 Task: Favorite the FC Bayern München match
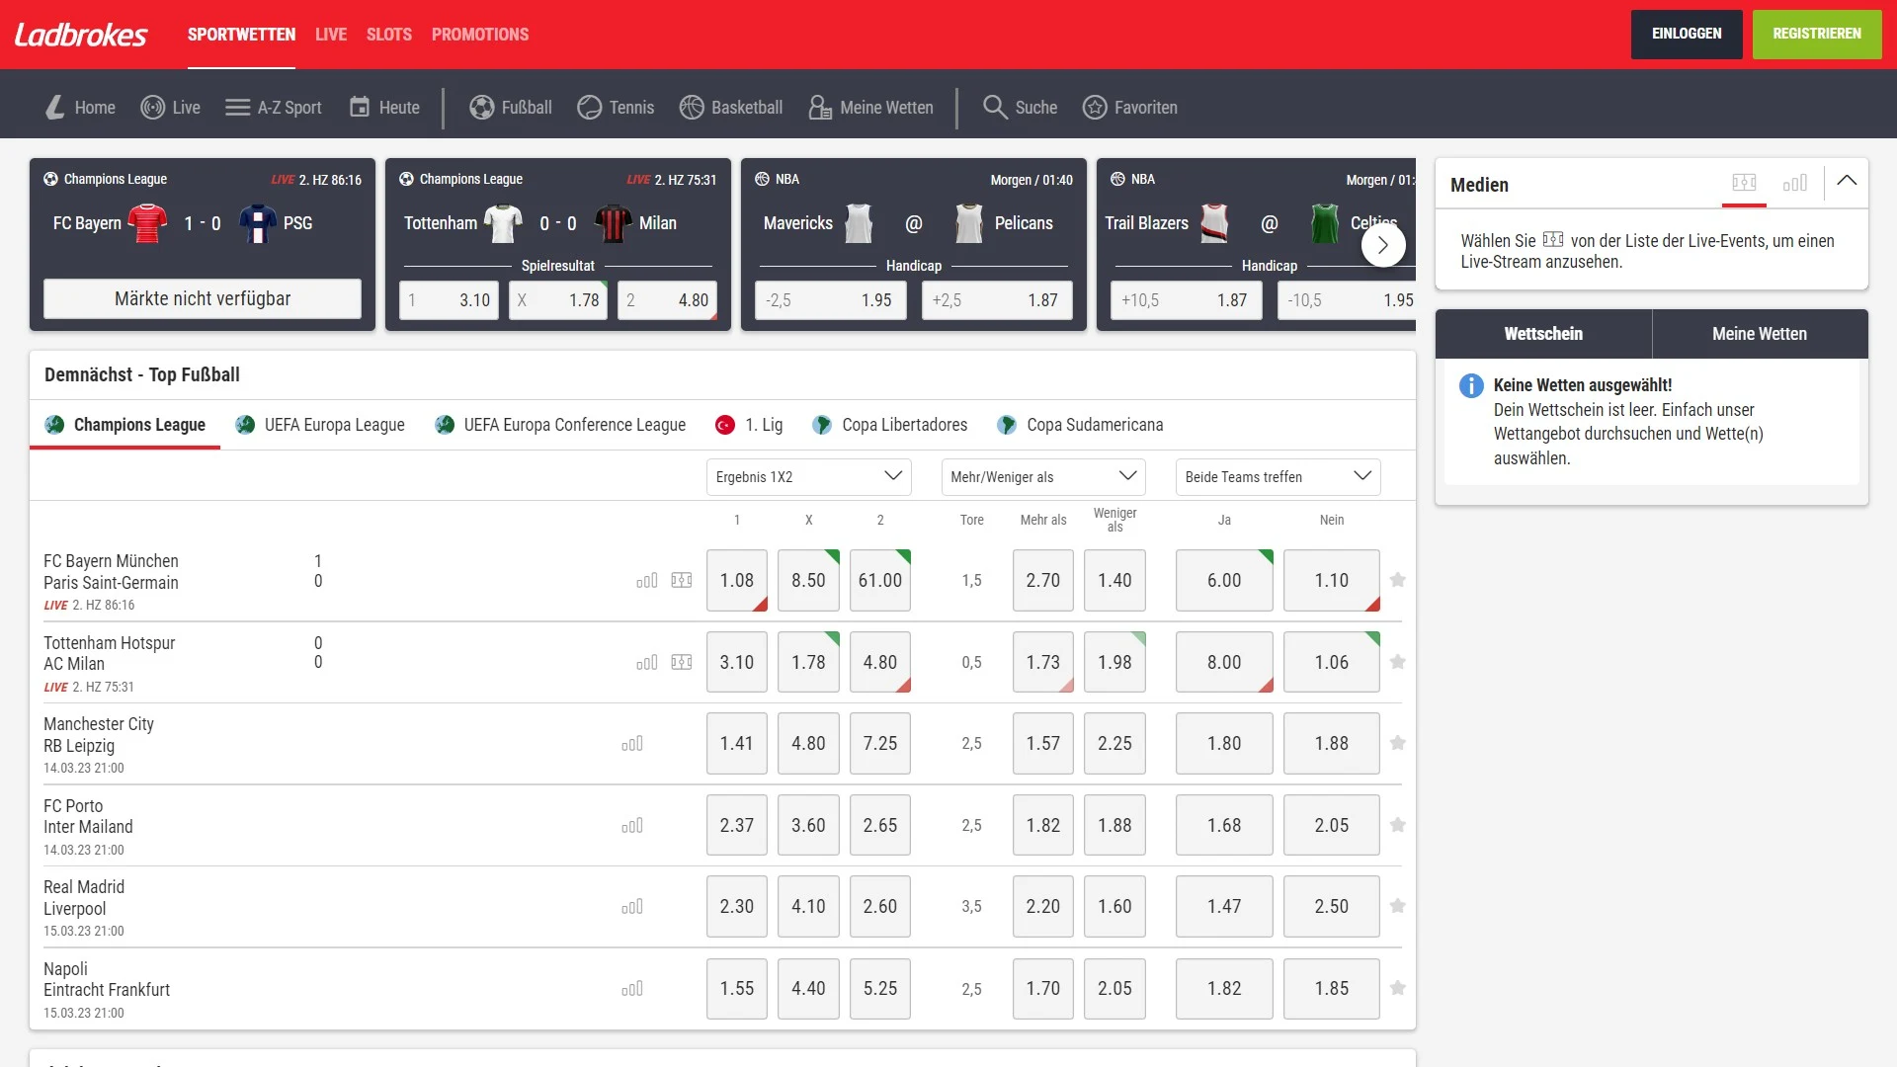tap(1397, 580)
